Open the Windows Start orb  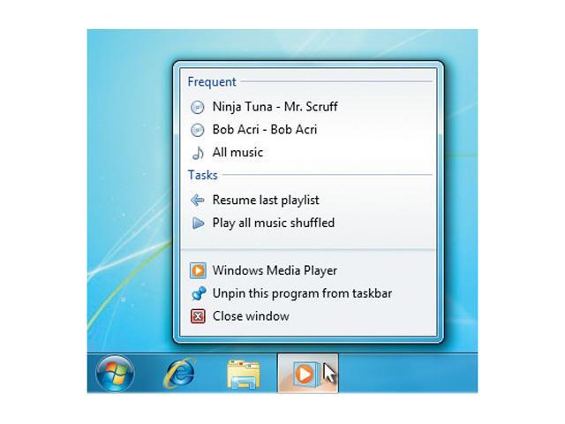[x=115, y=375]
